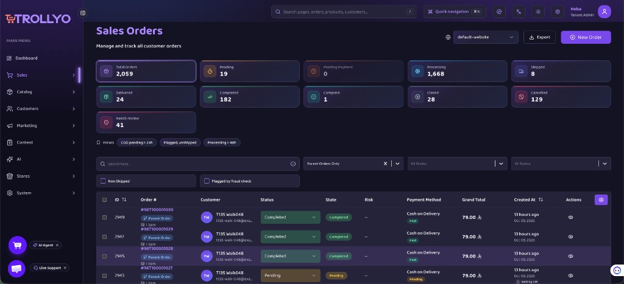The height and width of the screenshot is (284, 624).
Task: View order 2947 with the eye icon
Action: pyautogui.click(x=570, y=237)
